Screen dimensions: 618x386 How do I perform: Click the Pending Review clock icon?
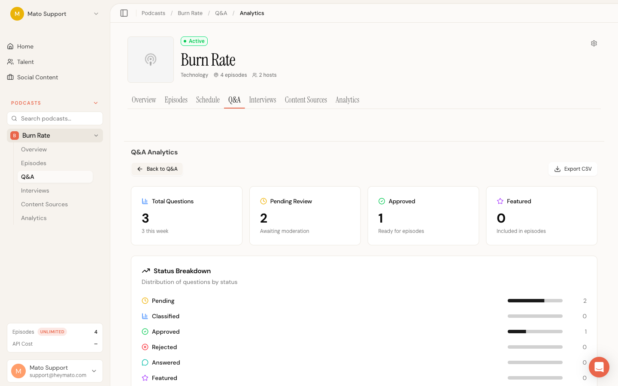point(264,201)
